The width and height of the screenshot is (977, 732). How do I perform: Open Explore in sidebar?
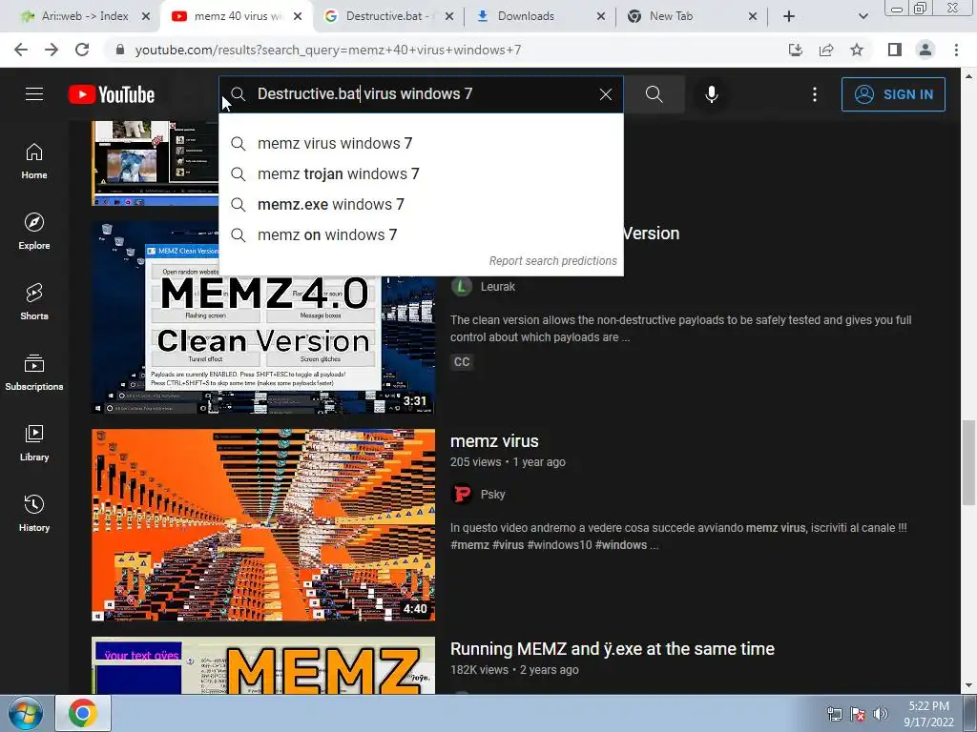pyautogui.click(x=34, y=232)
